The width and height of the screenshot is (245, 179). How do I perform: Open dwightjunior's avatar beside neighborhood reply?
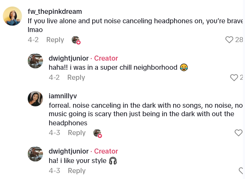[x=35, y=61]
